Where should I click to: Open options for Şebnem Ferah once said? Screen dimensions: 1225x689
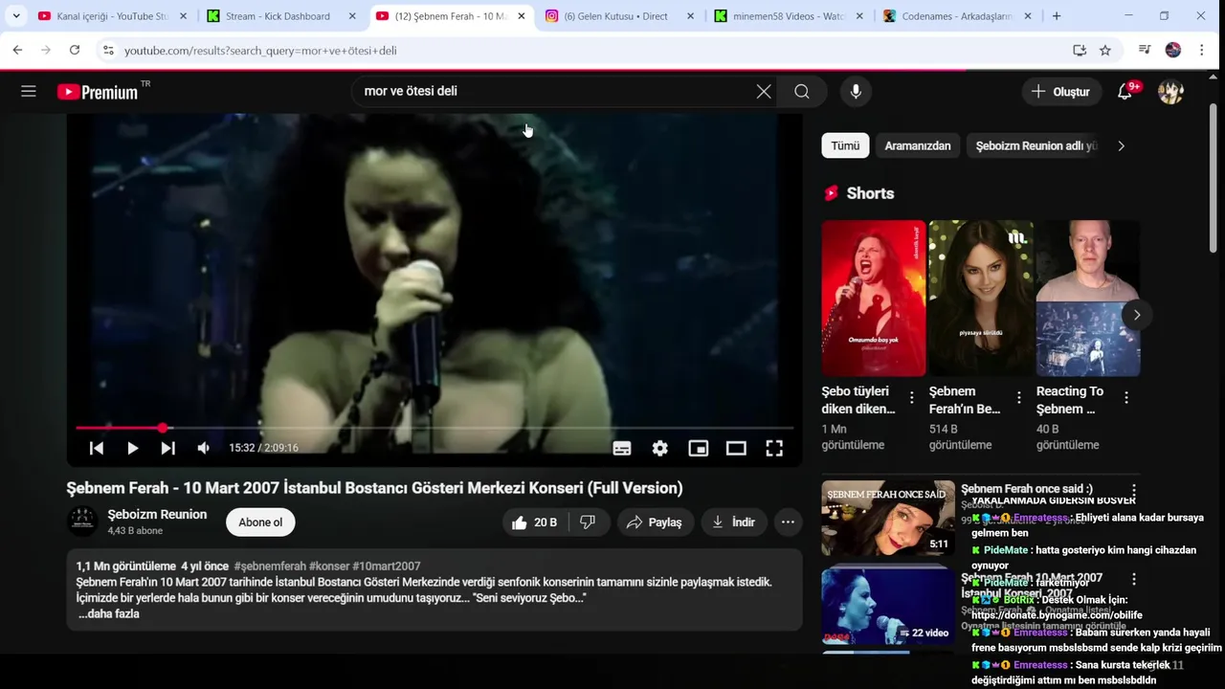[1134, 491]
